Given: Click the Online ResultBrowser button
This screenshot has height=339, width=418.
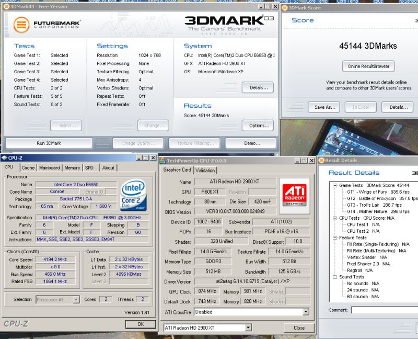Looking at the screenshot, I should (368, 66).
